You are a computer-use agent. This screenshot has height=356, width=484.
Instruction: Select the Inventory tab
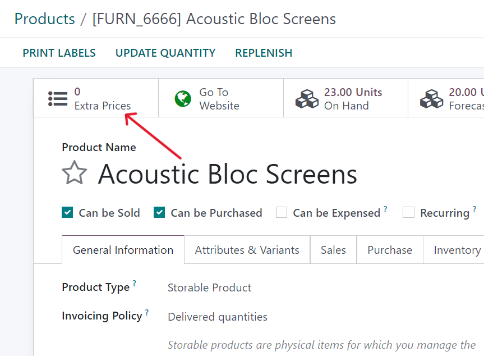coord(457,250)
